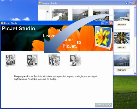The image size is (137, 109).
Task: Minimize the Canary Islands window
Action: click(x=127, y=3)
